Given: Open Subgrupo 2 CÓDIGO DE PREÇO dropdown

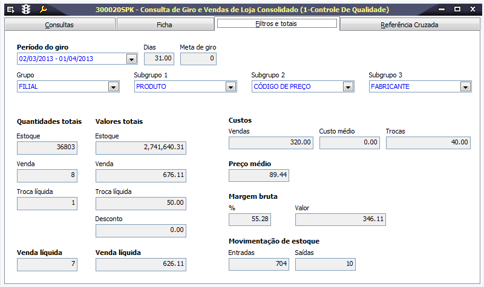Looking at the screenshot, I should coord(348,87).
